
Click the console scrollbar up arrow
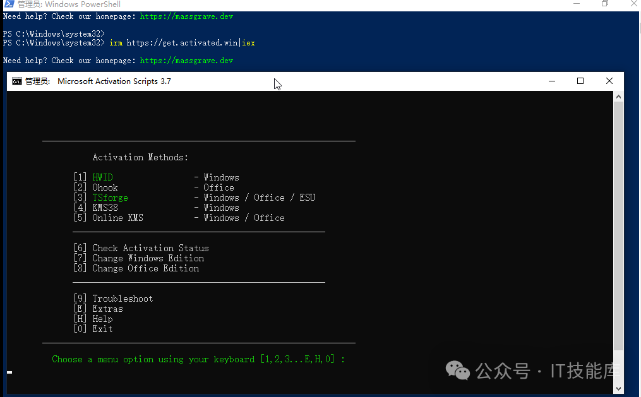618,97
